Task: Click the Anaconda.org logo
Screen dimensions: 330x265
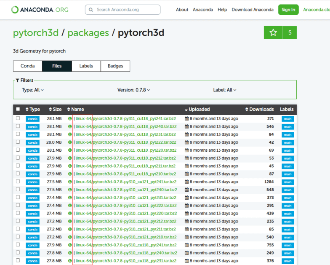Action: point(40,9)
